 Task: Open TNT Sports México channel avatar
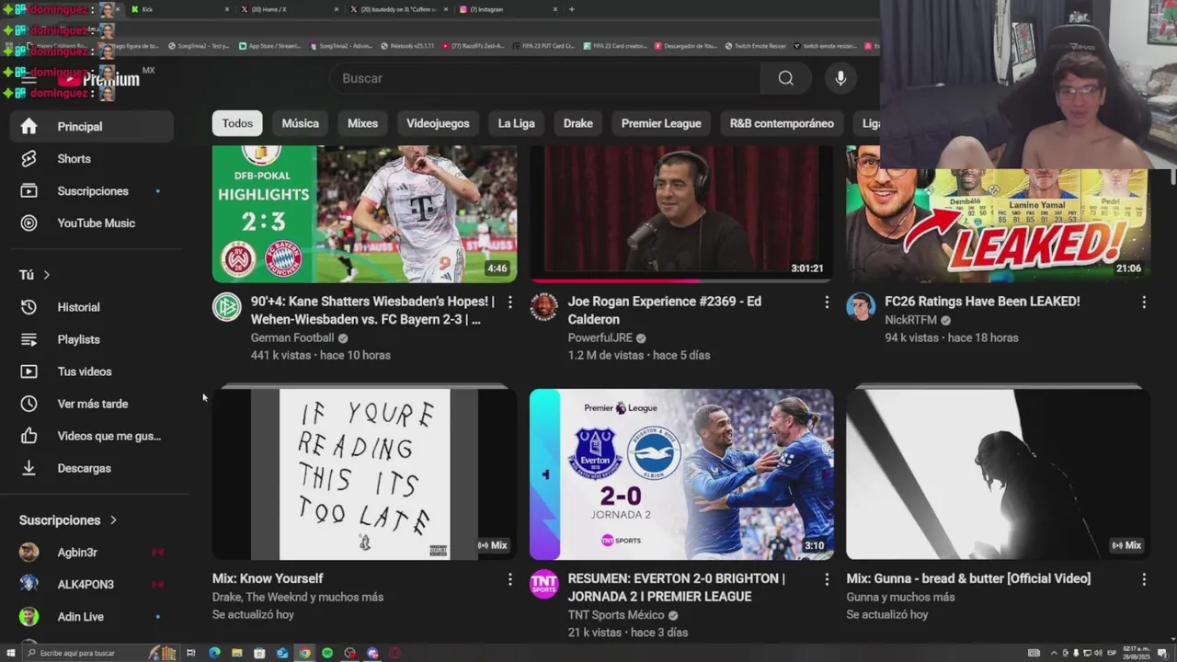[x=543, y=584]
